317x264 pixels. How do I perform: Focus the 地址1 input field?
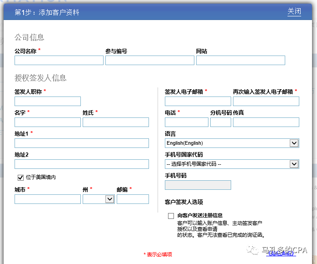(82, 143)
